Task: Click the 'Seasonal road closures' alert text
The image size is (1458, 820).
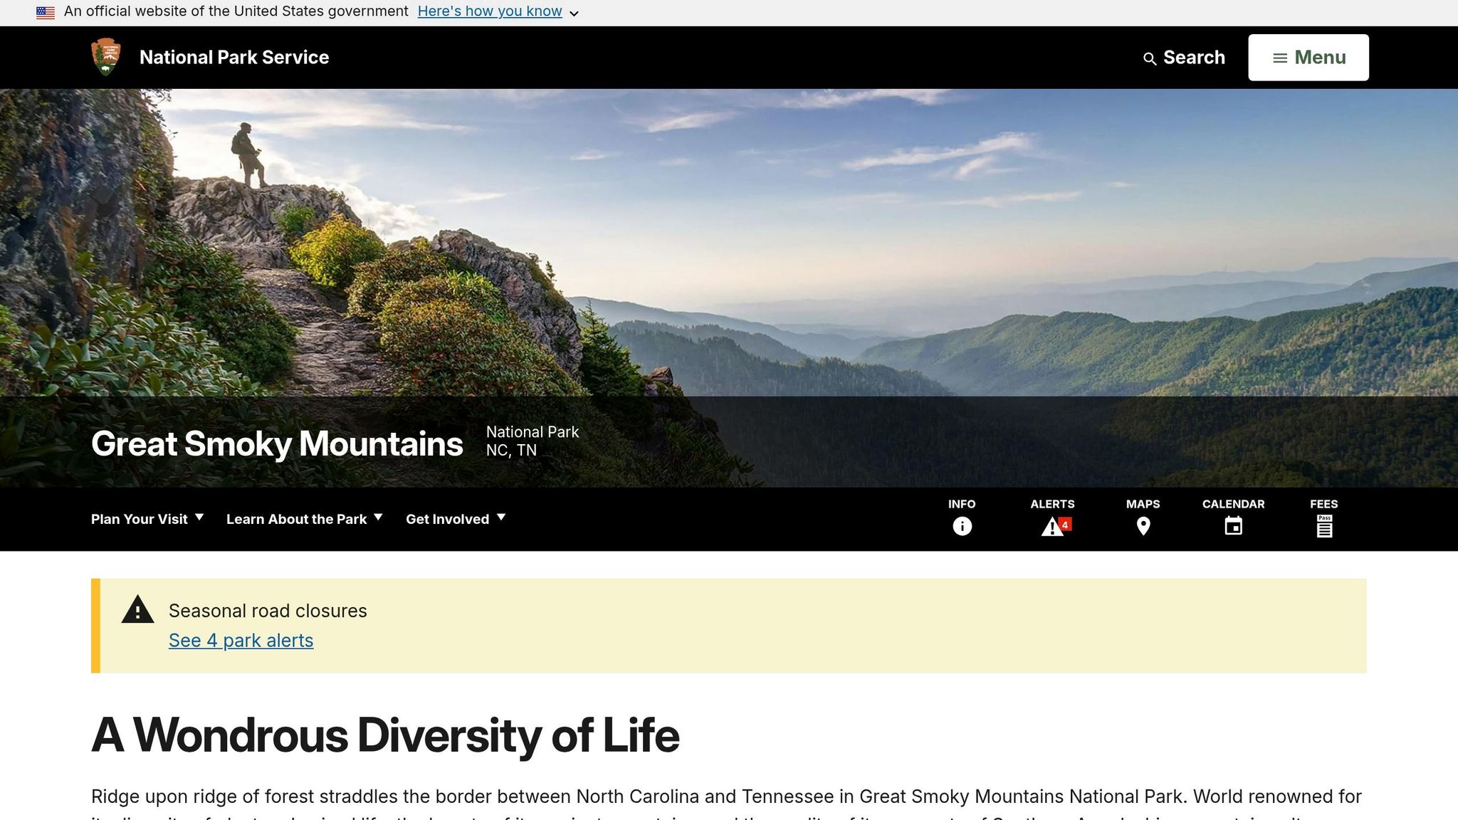Action: click(268, 611)
